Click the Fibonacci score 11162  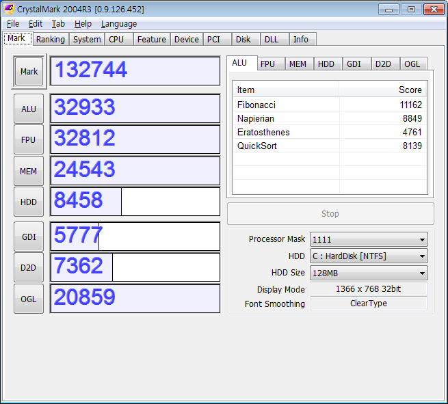tap(410, 105)
